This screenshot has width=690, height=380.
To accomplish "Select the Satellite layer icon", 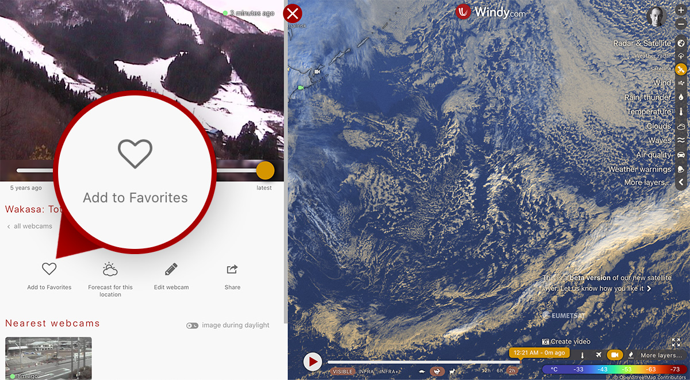I will point(681,68).
